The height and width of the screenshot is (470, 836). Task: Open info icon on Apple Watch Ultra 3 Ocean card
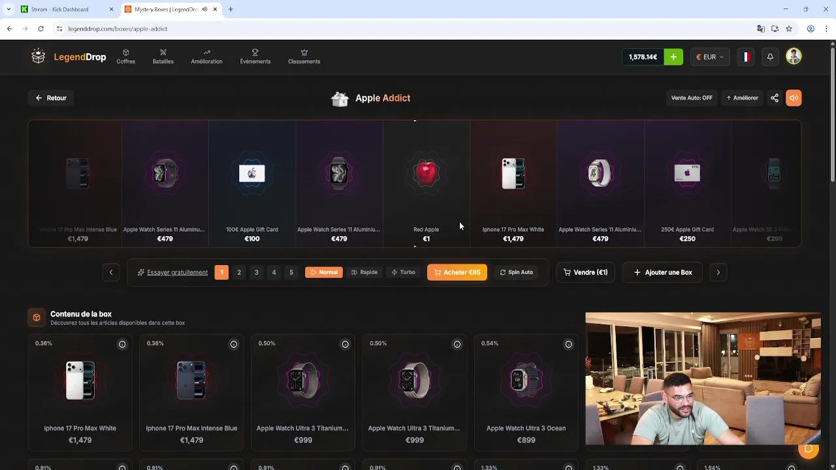[568, 344]
